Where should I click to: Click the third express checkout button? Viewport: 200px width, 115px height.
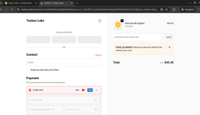click(90, 40)
